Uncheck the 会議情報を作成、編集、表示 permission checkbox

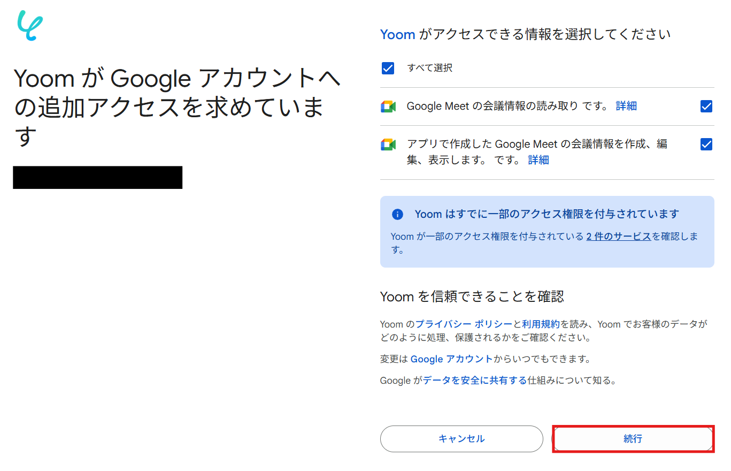click(706, 145)
